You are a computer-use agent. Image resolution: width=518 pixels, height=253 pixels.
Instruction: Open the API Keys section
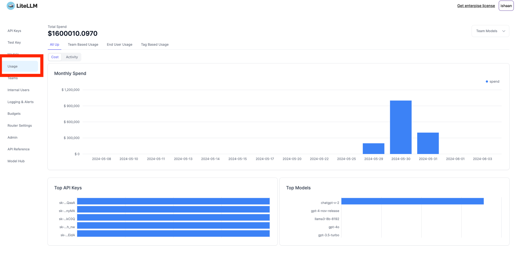coord(14,30)
